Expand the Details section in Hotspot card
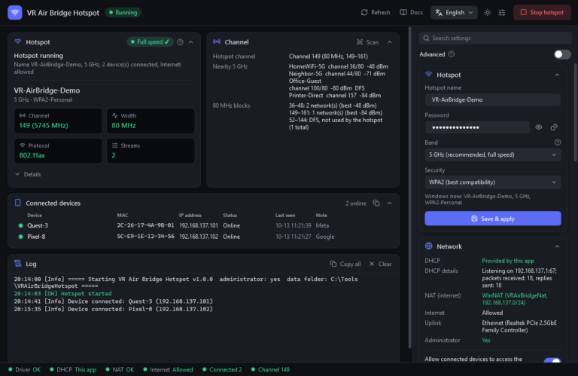578x376 pixels. point(28,174)
